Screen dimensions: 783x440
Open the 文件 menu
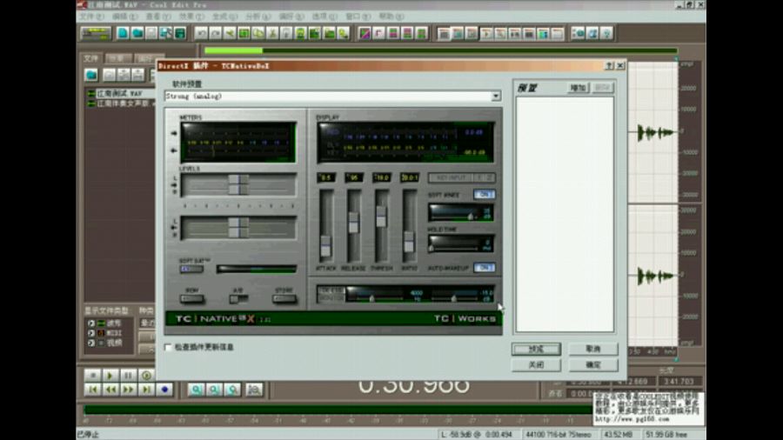coord(90,17)
